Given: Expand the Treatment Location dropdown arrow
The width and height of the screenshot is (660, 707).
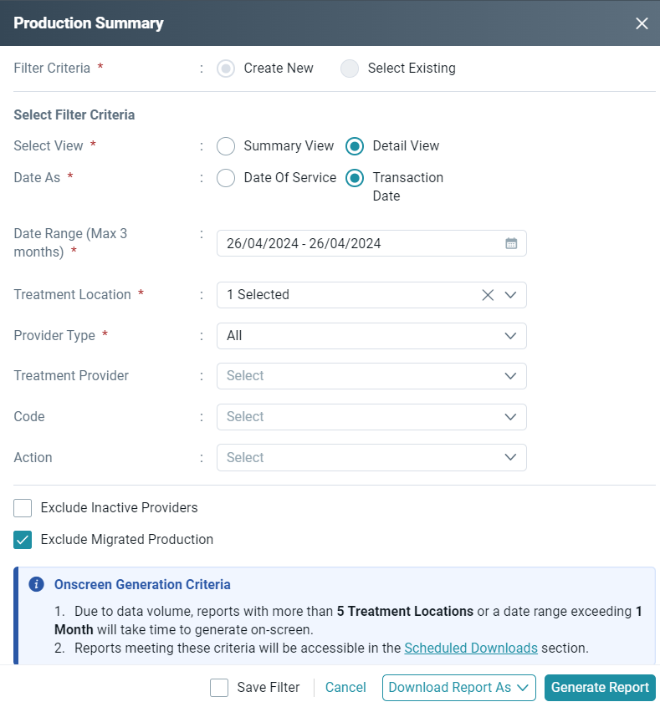Looking at the screenshot, I should coord(510,295).
